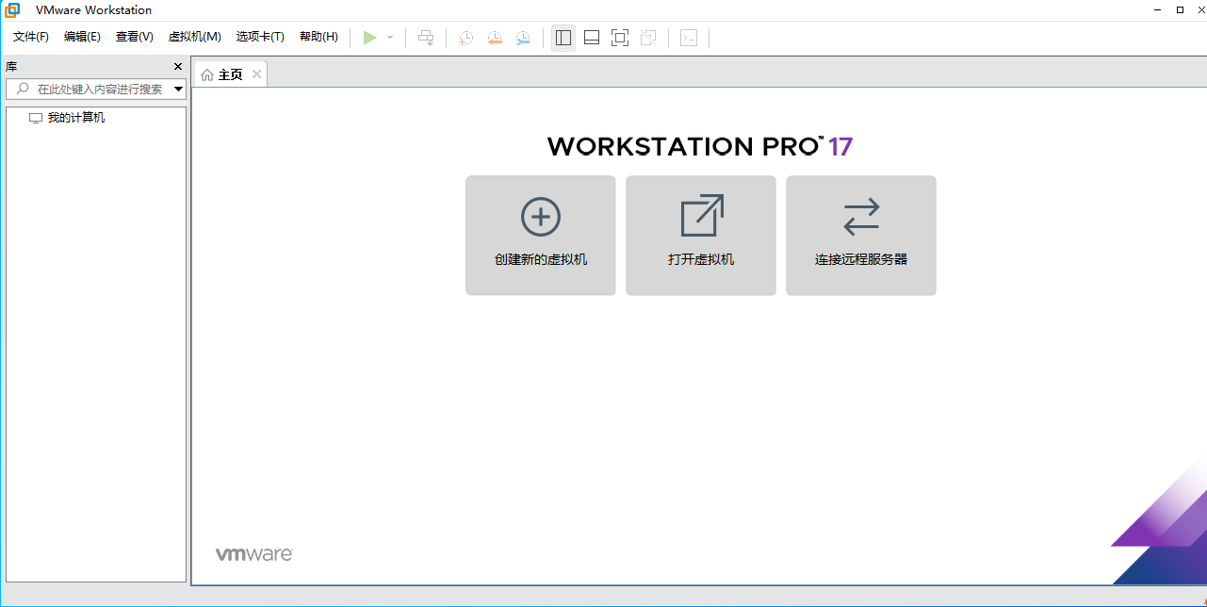Click the 创建新的虚拟机 tile

pyautogui.click(x=541, y=236)
